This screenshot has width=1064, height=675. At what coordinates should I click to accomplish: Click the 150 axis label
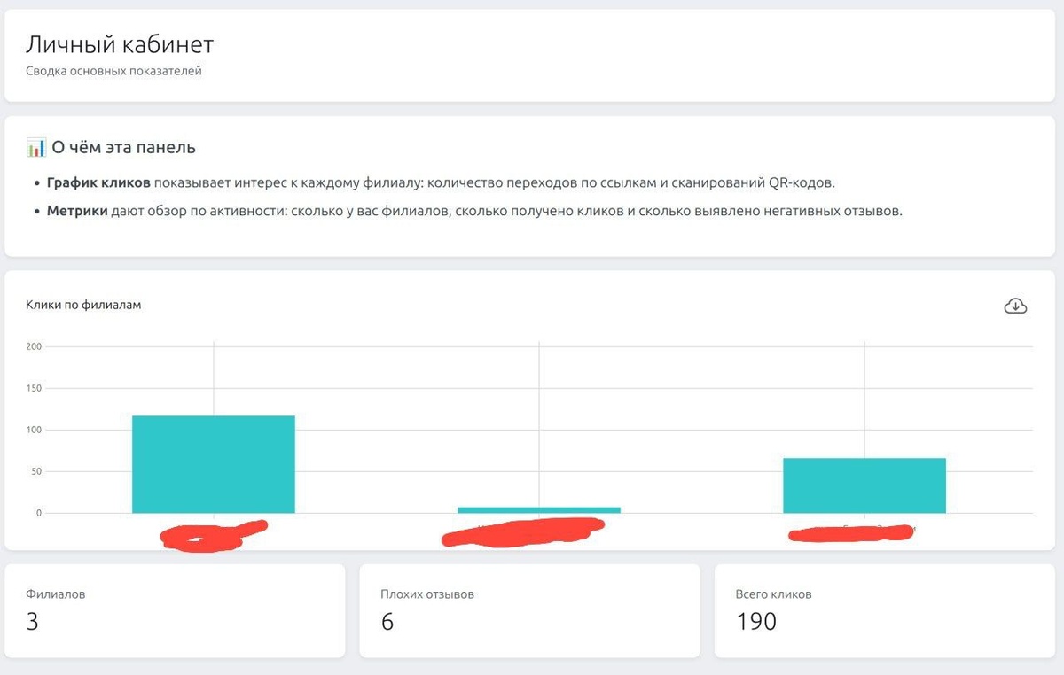34,388
